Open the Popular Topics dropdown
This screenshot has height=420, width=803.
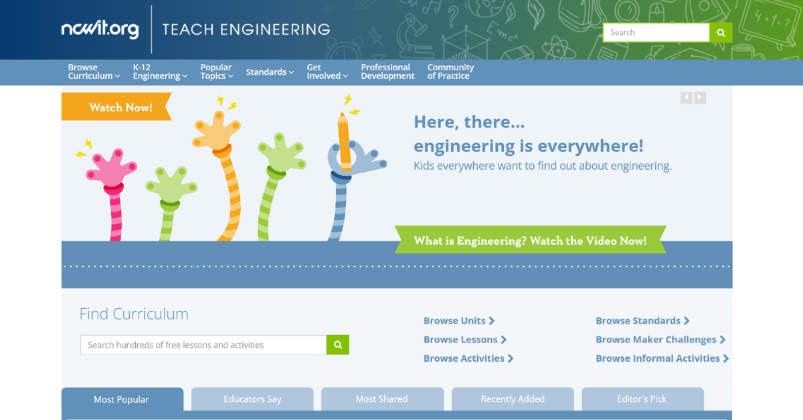click(216, 72)
